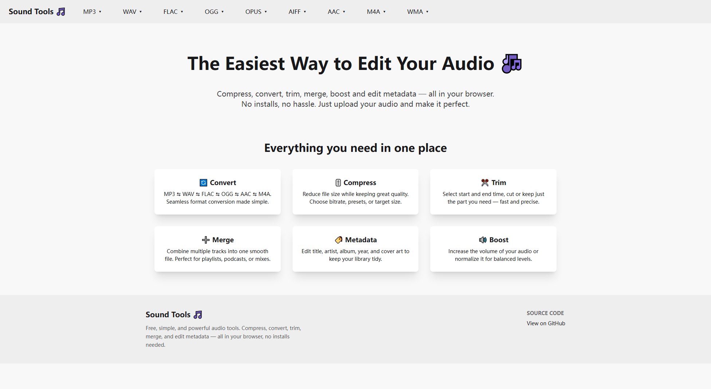Click the music note icon beside the header Sound Tools logo
This screenshot has height=389, width=711.
tap(61, 12)
